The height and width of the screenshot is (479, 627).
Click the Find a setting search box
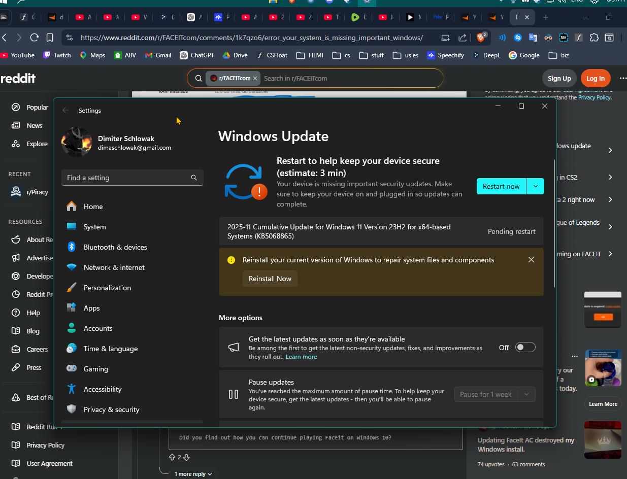[x=132, y=178]
